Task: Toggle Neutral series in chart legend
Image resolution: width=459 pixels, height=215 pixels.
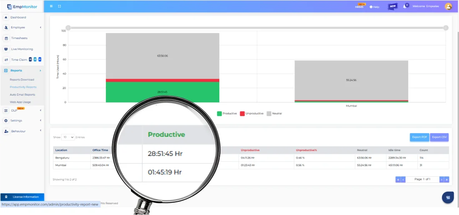Action: pos(274,114)
